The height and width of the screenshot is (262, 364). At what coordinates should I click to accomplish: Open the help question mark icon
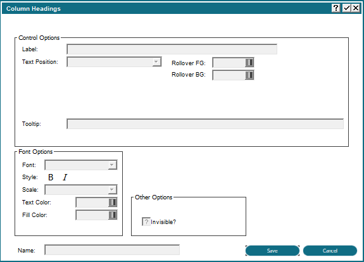[x=336, y=8]
